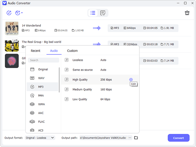This screenshot has width=196, height=147.
Task: Maximize the Audio Converter window
Action: [x=185, y=3]
